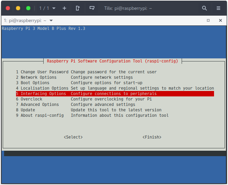
Task: Click the yellow minimize window button
Action: tap(18, 8)
